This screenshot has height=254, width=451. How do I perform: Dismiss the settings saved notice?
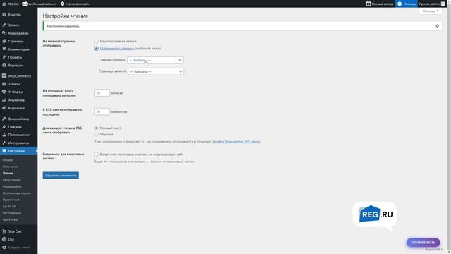pyautogui.click(x=437, y=26)
